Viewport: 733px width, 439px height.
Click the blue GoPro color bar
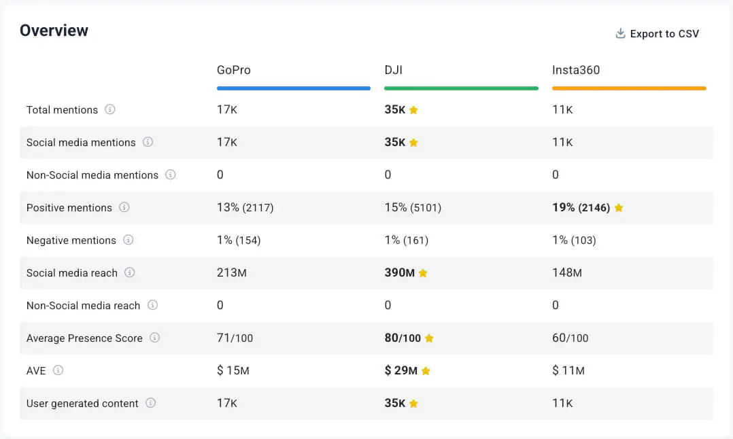(294, 88)
